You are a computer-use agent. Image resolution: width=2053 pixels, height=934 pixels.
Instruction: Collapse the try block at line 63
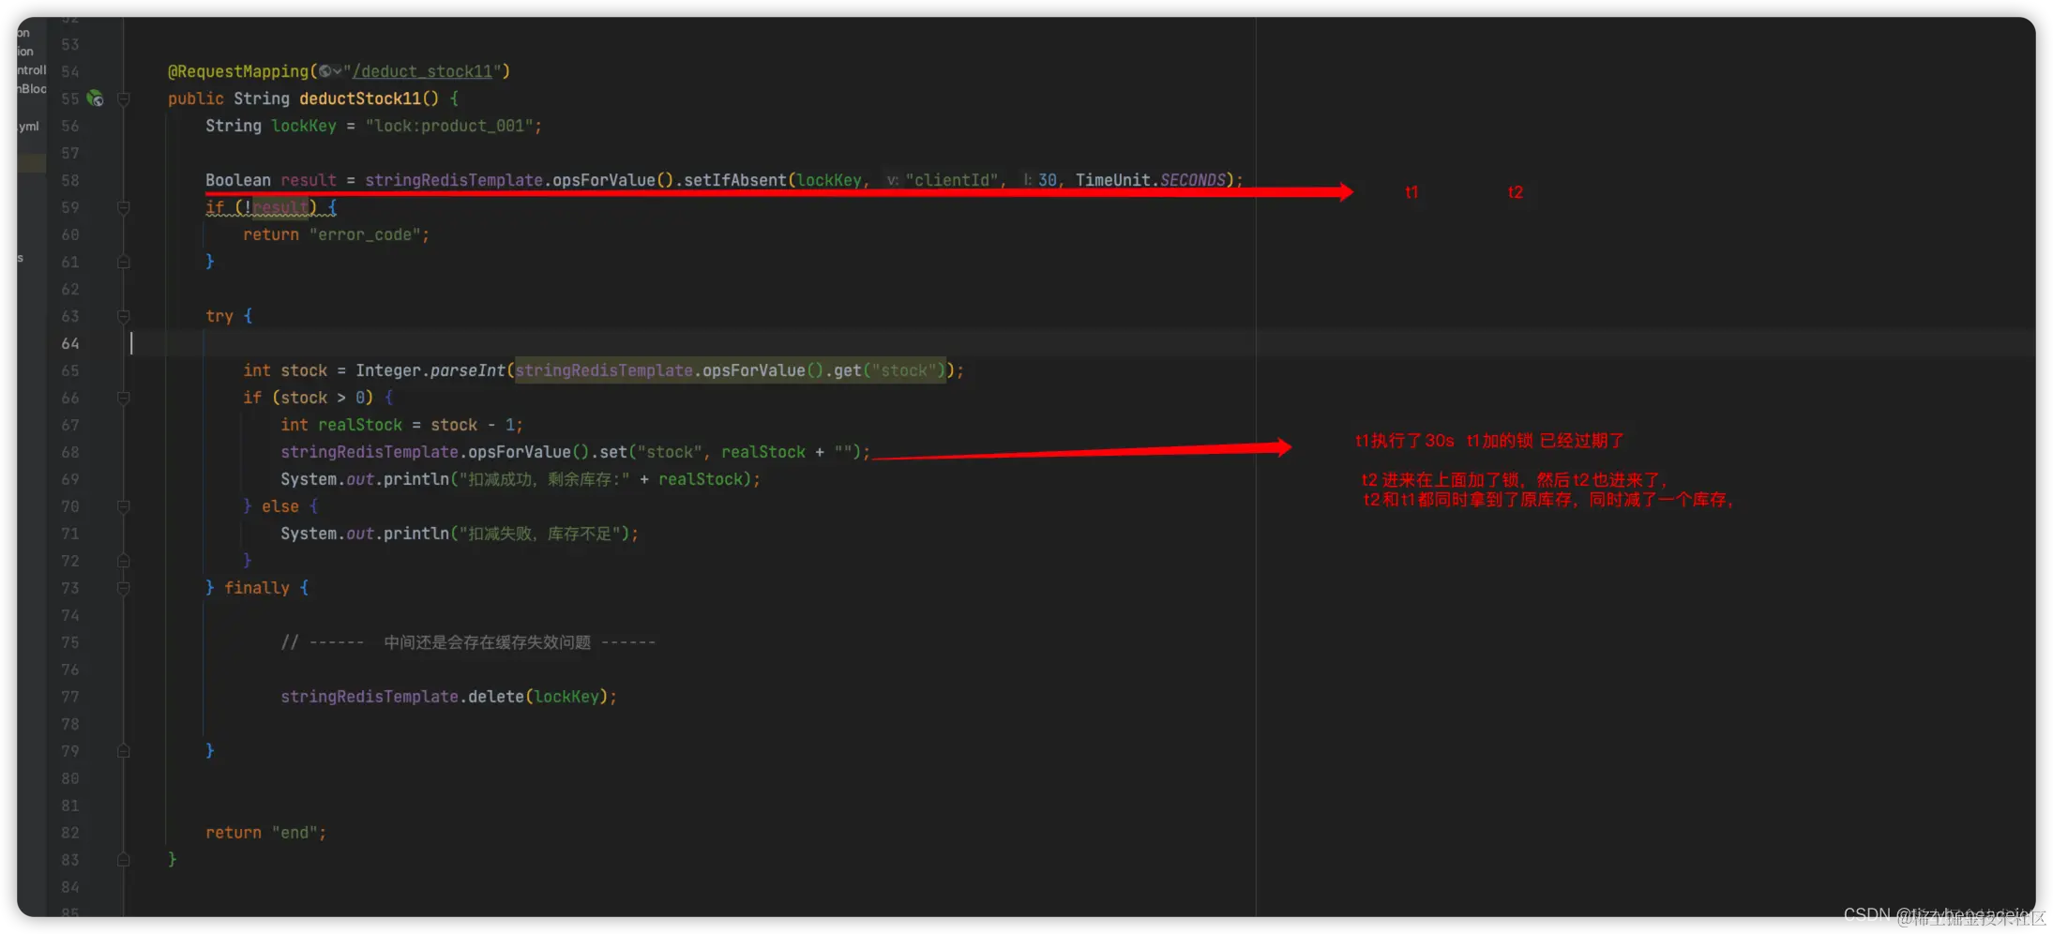pos(124,316)
